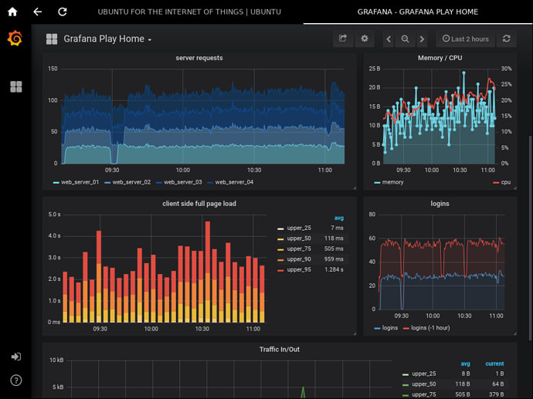The image size is (533, 399).
Task: Open the Grafana Play Home dashboard dropdown
Action: tap(107, 39)
